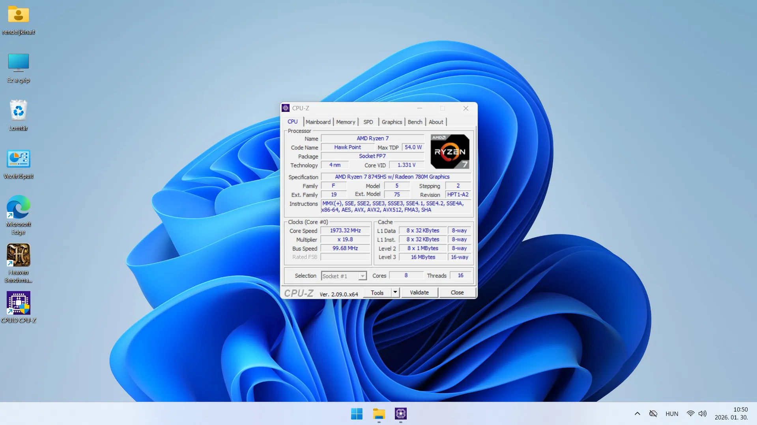This screenshot has width=757, height=425.
Task: Open File Explorer from the taskbar
Action: [379, 414]
